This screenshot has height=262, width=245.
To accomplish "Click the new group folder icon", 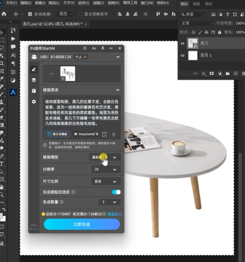I will (x=228, y=74).
